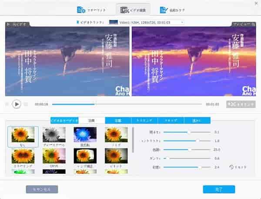Adjust the gamma slider showing 0.8
This screenshot has width=261, height=199.
[x=187, y=158]
